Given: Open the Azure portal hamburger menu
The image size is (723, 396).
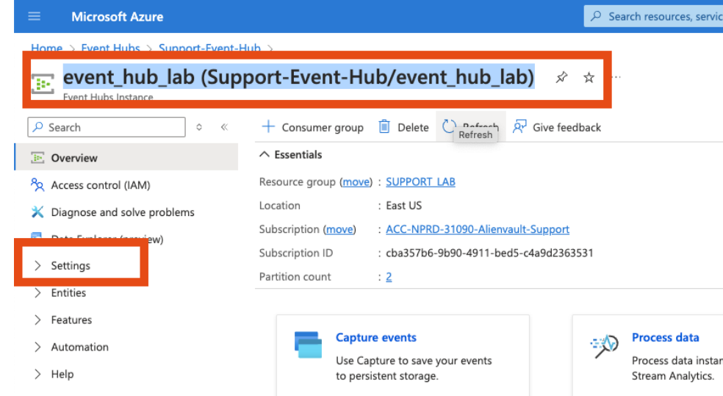Looking at the screenshot, I should [34, 17].
